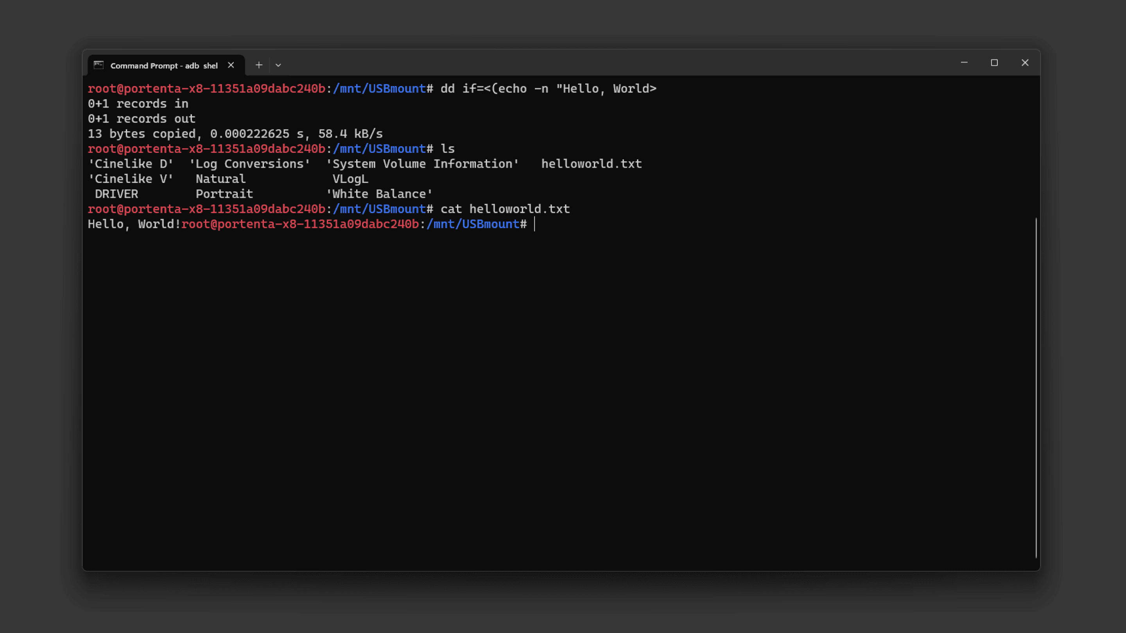Minimize the terminal window
Image resolution: width=1126 pixels, height=633 pixels.
pos(964,63)
